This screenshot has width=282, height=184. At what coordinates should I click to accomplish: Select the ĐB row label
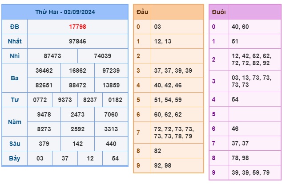coord(15,27)
